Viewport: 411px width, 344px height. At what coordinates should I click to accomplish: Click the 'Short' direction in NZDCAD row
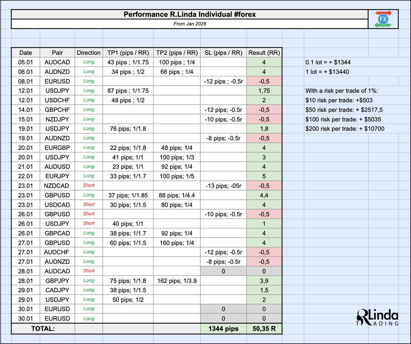tap(89, 185)
